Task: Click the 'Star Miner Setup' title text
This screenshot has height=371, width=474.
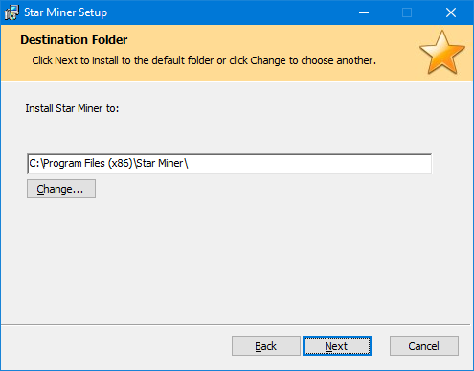Action: [66, 12]
